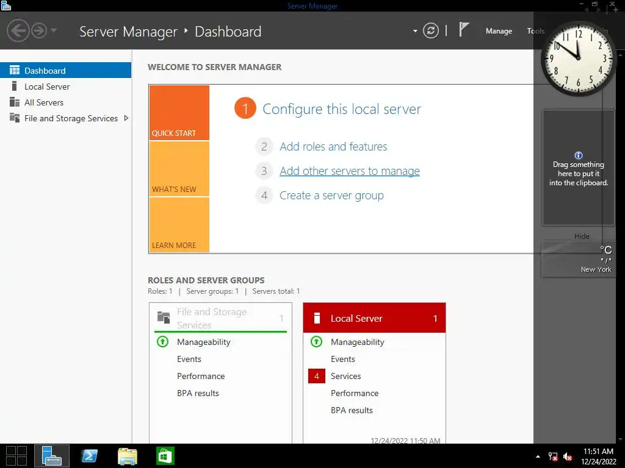Open the Store from the taskbar
The image size is (625, 468).
click(165, 456)
